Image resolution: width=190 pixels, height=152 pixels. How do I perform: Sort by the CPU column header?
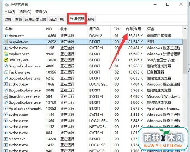coord(116,29)
